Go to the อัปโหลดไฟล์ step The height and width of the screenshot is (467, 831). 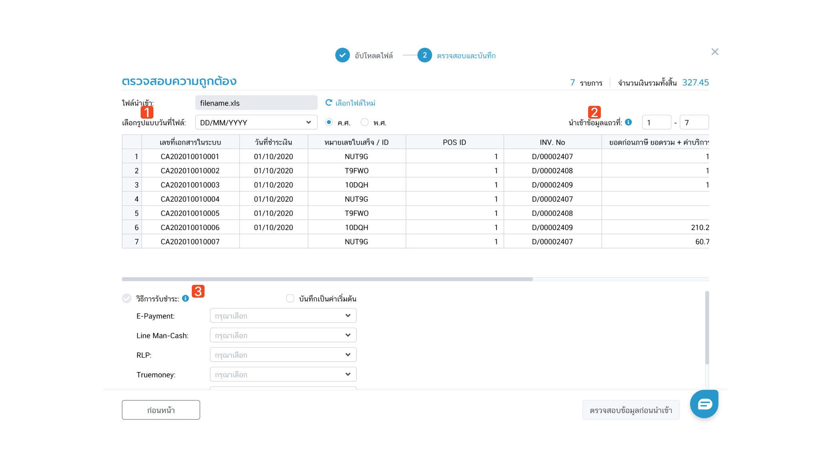click(x=374, y=56)
